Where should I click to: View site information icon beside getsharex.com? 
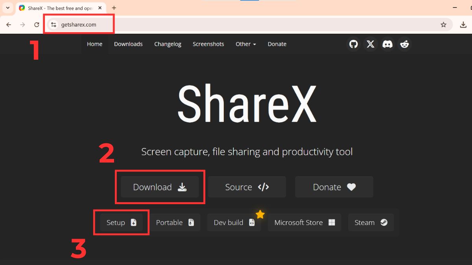53,25
